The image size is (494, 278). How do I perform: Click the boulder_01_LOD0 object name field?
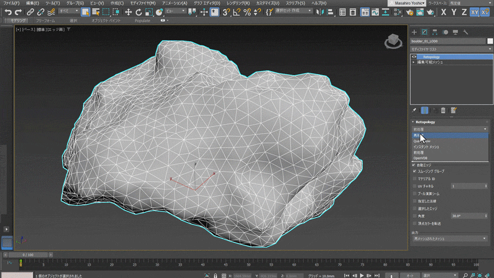point(447,41)
